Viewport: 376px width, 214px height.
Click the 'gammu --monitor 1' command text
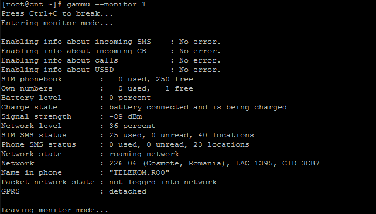106,5
